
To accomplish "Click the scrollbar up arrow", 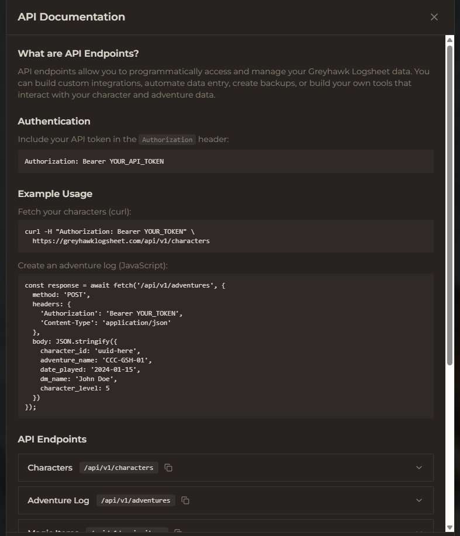I will [449, 39].
